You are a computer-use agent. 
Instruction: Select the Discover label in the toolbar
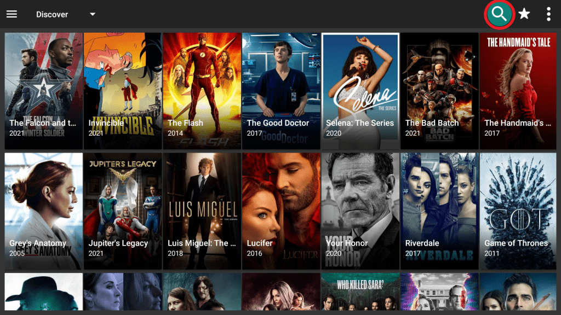pyautogui.click(x=52, y=15)
